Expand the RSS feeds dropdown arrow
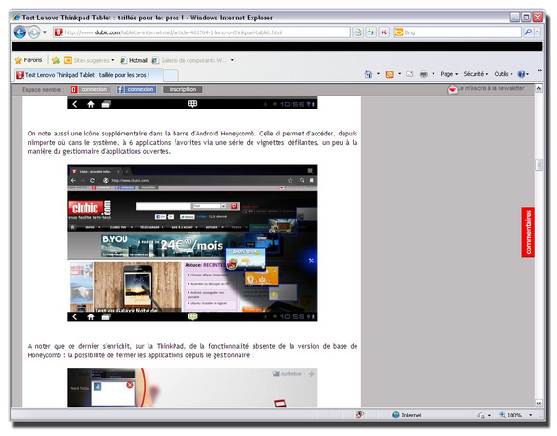This screenshot has height=436, width=557. click(399, 74)
